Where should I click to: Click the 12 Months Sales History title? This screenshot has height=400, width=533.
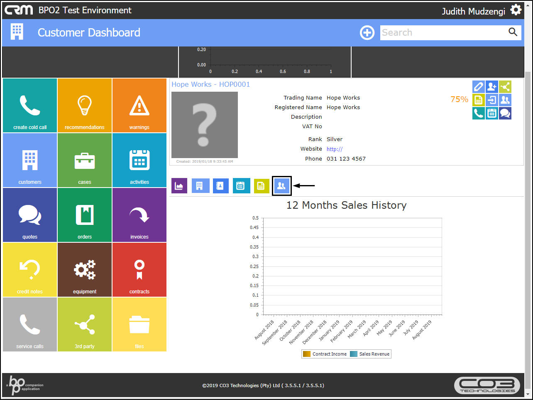tap(347, 205)
